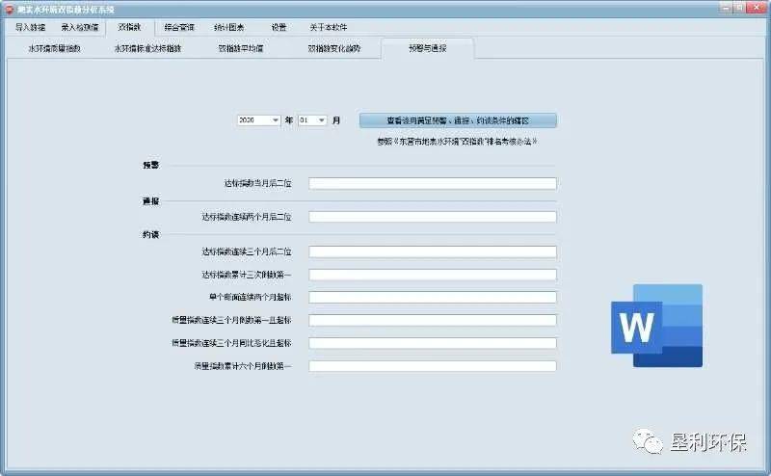Viewport: 771px width, 476px height.
Task: Open the month dropdown showing 01
Action: [x=312, y=120]
